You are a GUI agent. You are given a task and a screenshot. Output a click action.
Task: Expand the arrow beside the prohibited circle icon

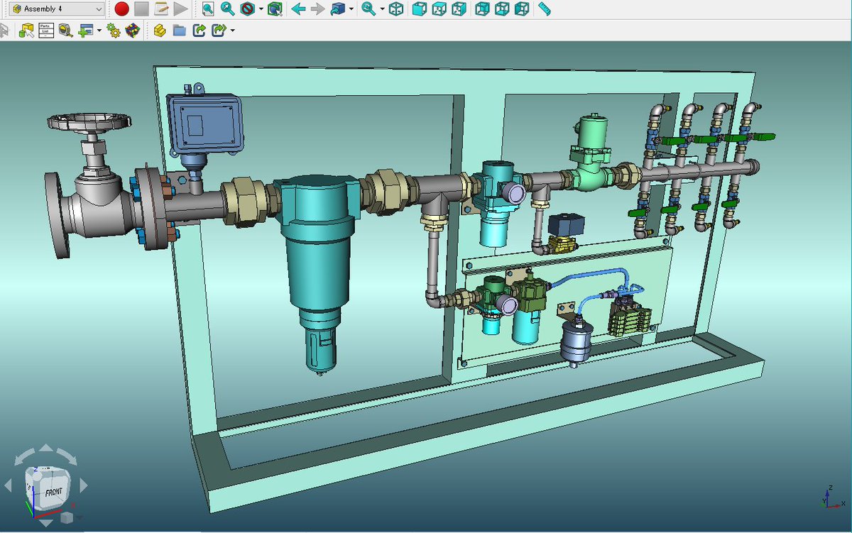[261, 10]
